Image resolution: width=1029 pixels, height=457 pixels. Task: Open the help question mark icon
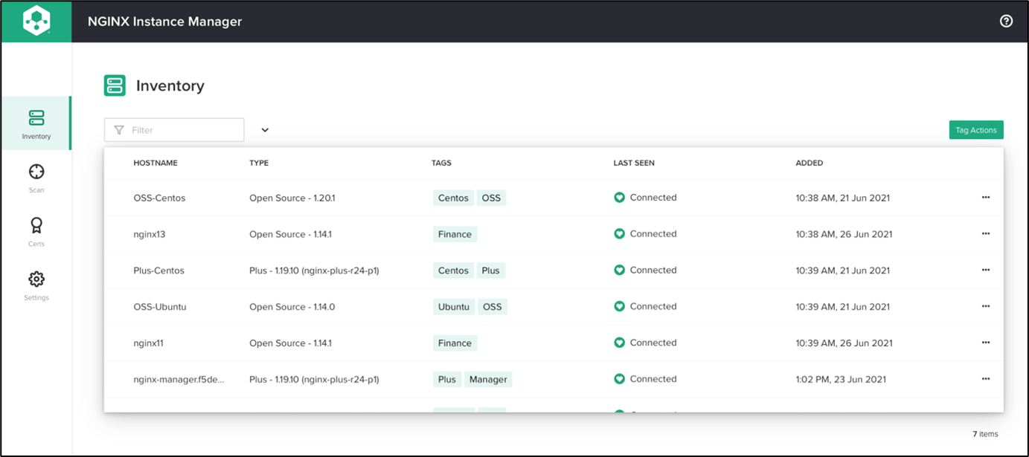point(1006,22)
